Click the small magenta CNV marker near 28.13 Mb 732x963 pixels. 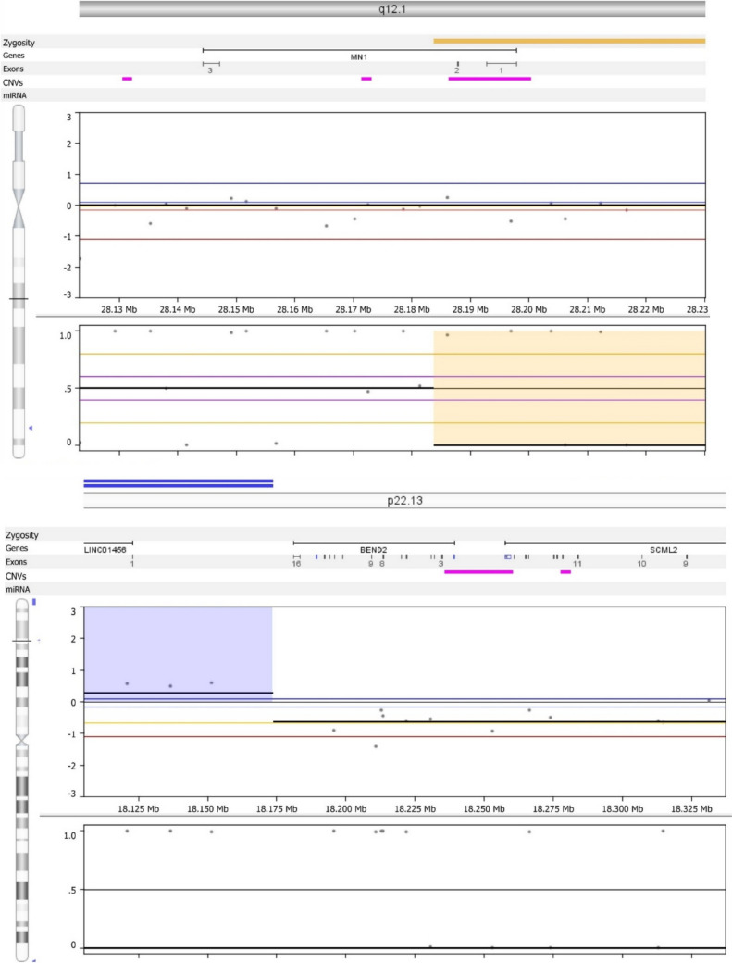127,79
